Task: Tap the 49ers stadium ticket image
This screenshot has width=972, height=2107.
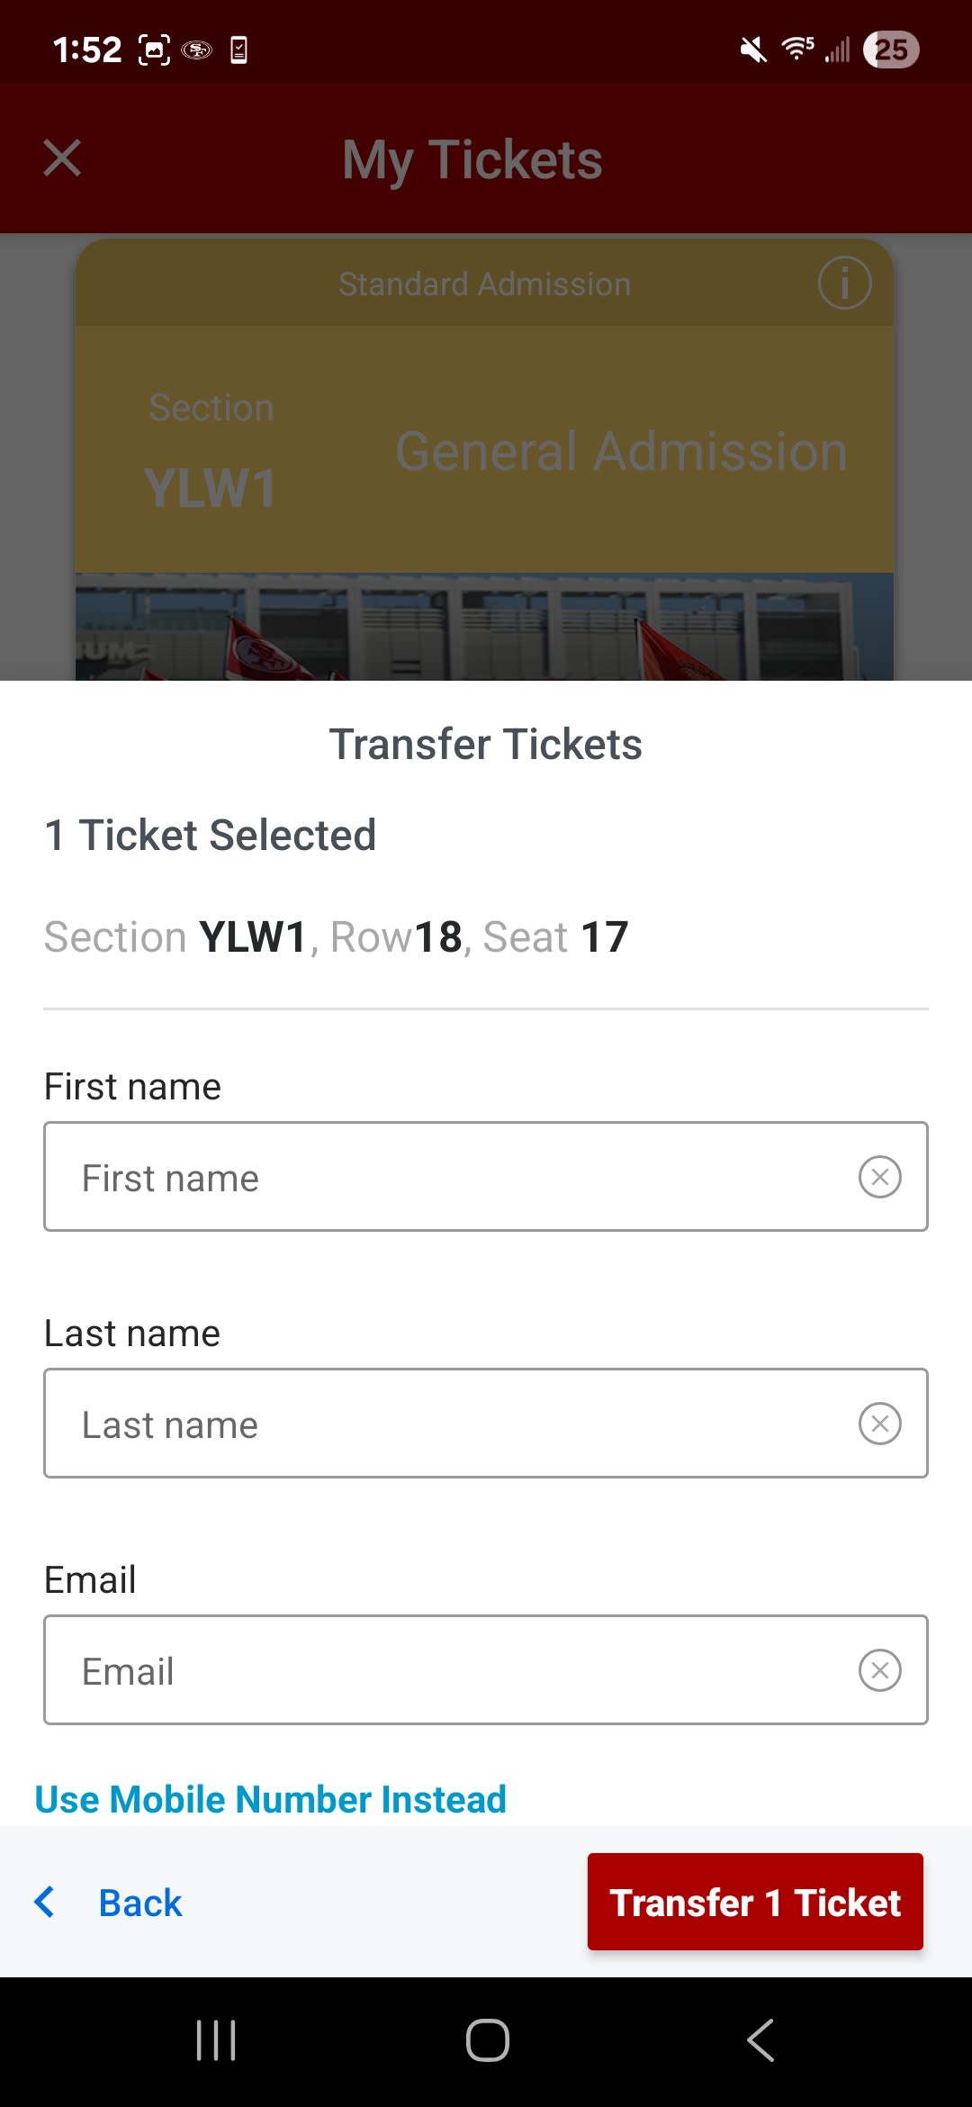Action: [x=484, y=627]
